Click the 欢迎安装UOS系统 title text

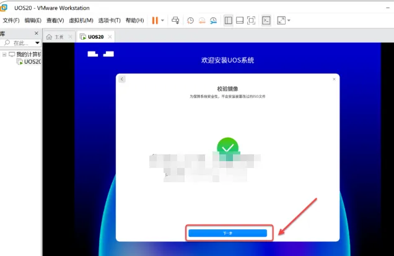(227, 60)
